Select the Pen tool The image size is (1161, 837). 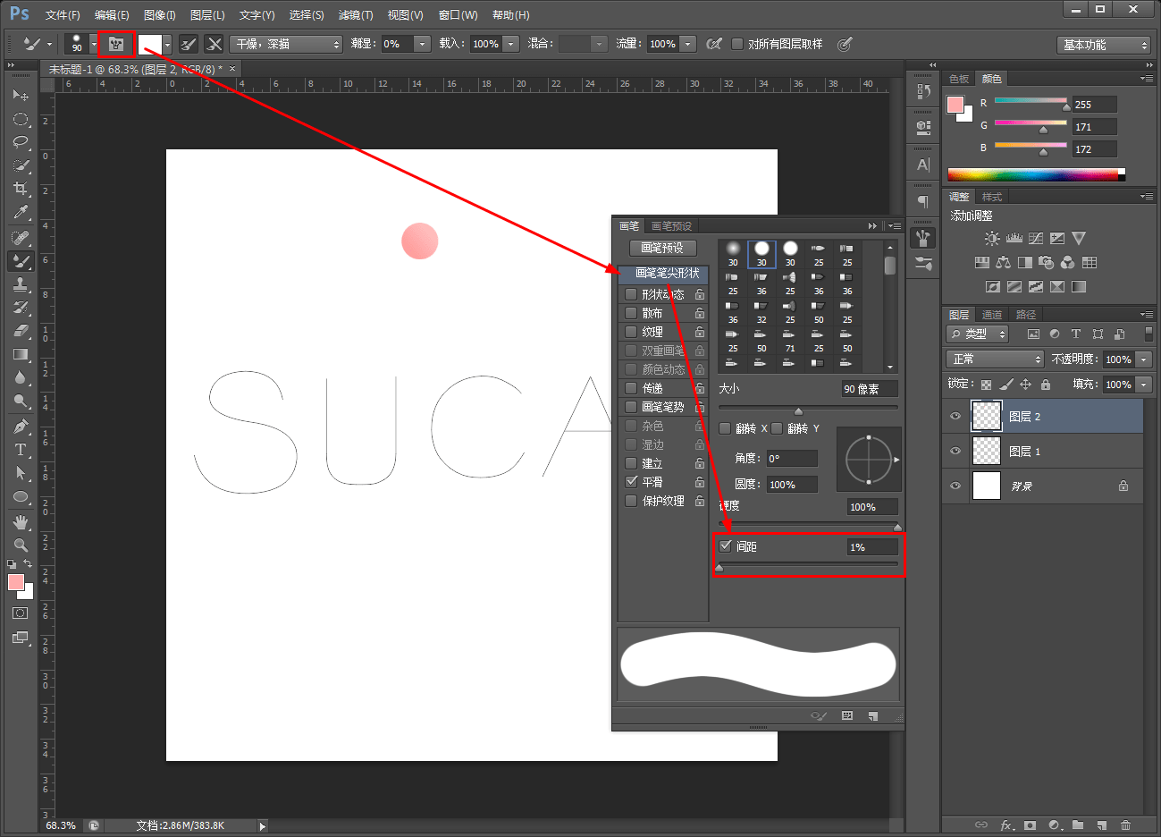pyautogui.click(x=21, y=427)
